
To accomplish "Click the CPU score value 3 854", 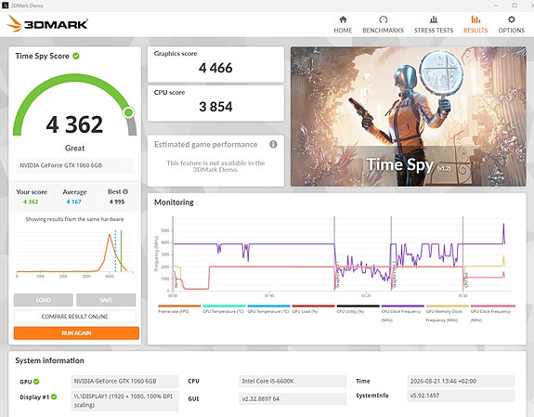I will (215, 107).
